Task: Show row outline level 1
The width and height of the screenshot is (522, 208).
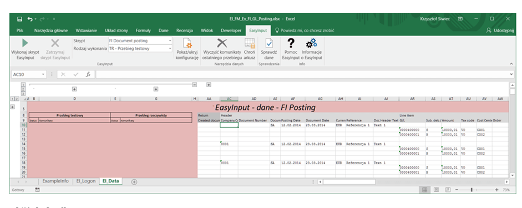Action: (12, 99)
